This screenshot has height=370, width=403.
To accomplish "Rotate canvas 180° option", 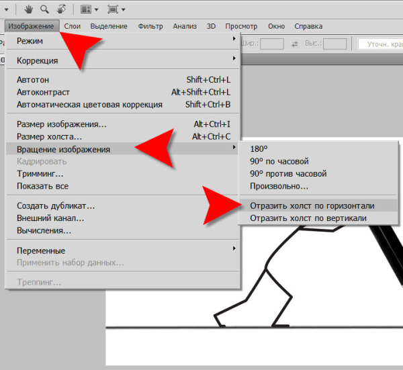I will click(318, 149).
